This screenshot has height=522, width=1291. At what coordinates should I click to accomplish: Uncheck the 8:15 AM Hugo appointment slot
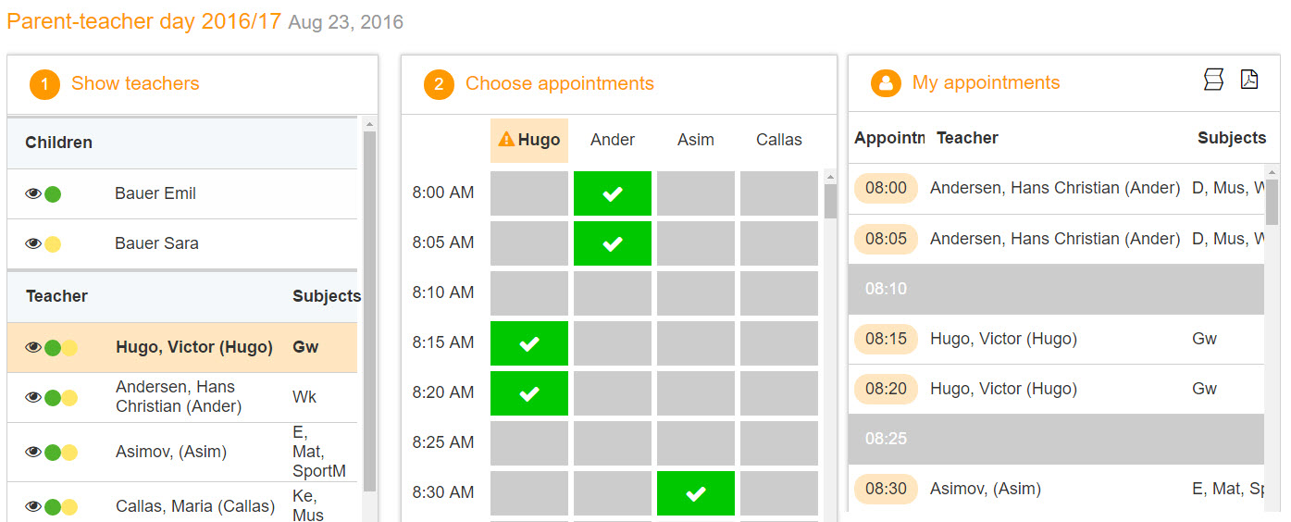click(529, 343)
